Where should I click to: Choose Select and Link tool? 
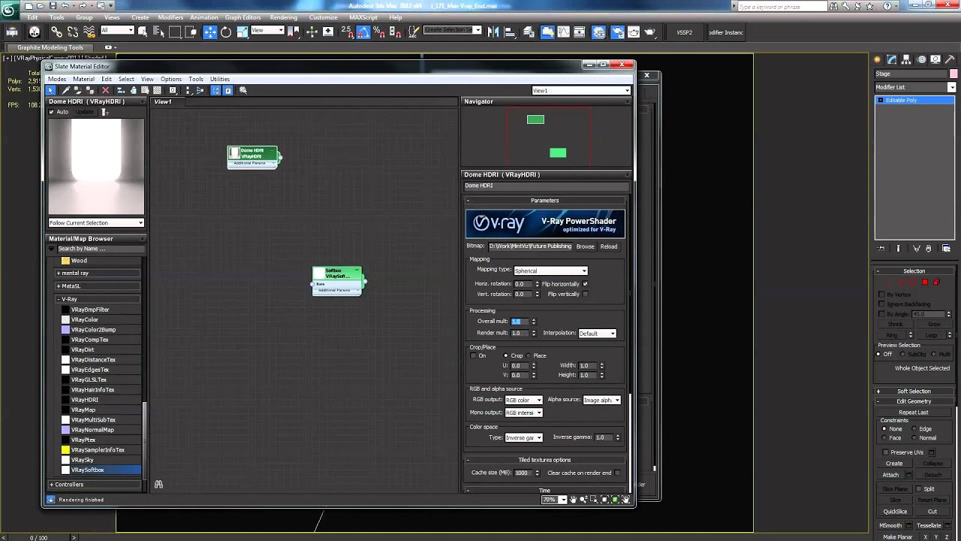[x=56, y=32]
